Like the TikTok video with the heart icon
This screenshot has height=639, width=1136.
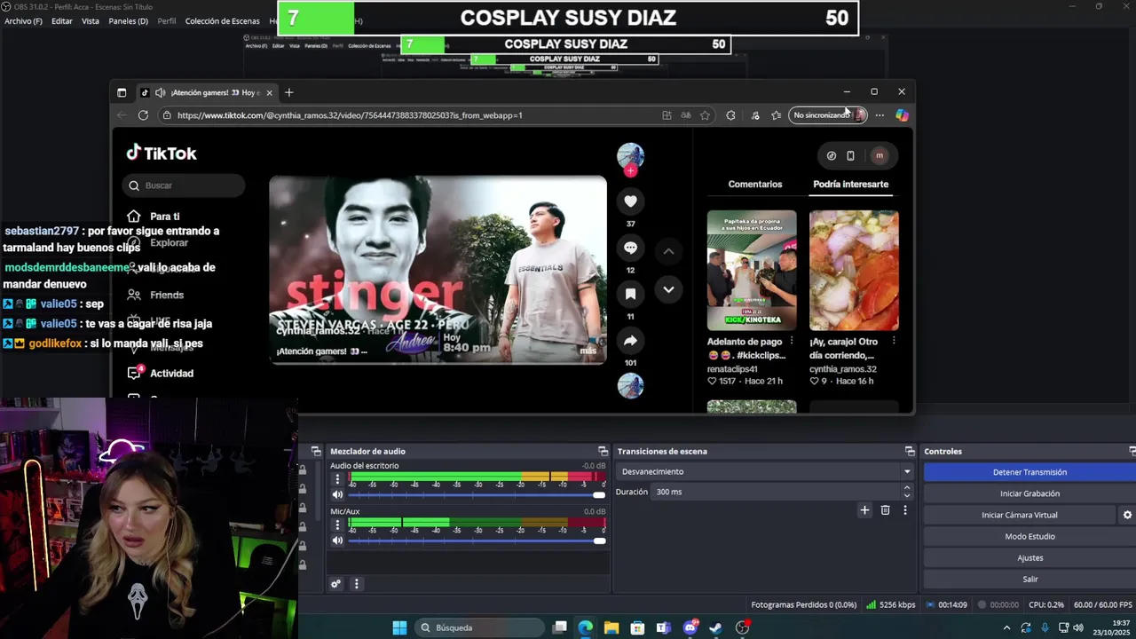630,201
